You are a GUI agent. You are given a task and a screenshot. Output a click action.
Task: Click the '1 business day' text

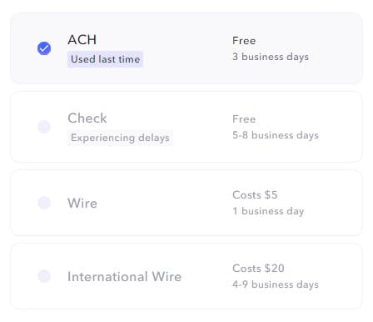(268, 211)
